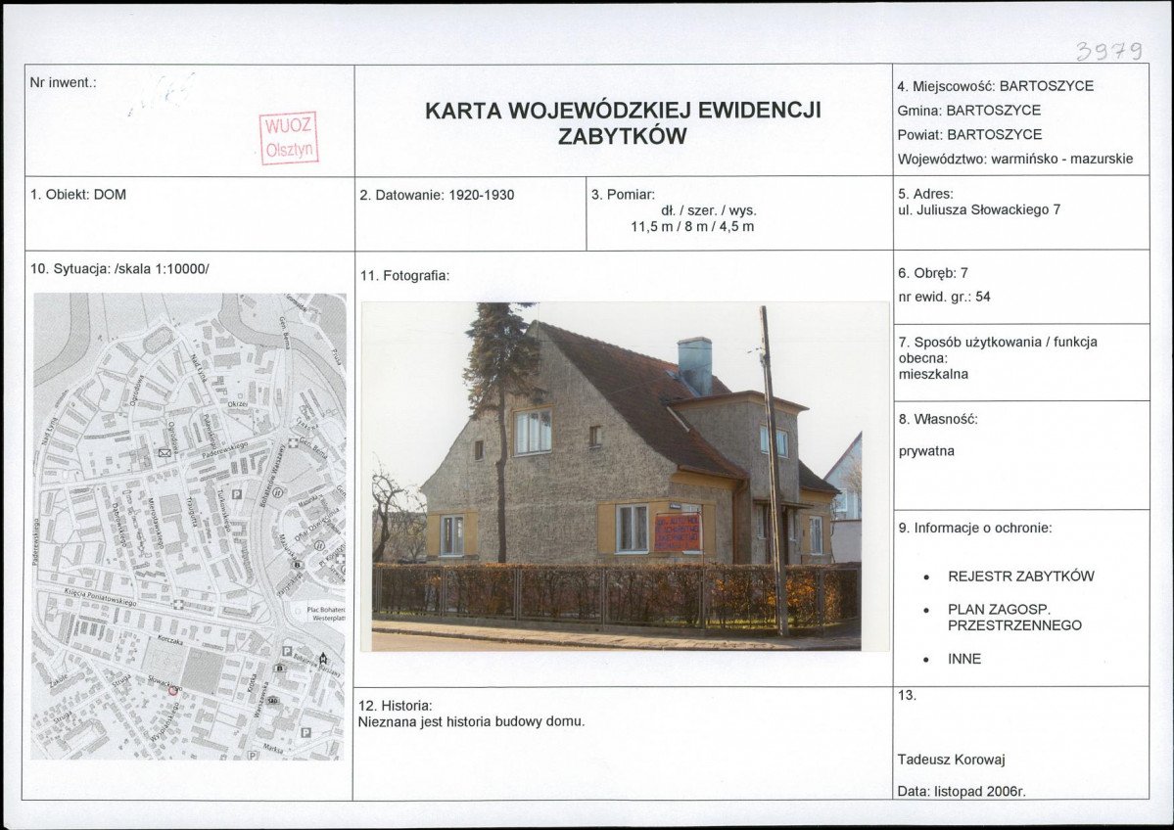The height and width of the screenshot is (830, 1174).
Task: Click author name 'Tadeusz Korowaj'
Action: pos(951,761)
